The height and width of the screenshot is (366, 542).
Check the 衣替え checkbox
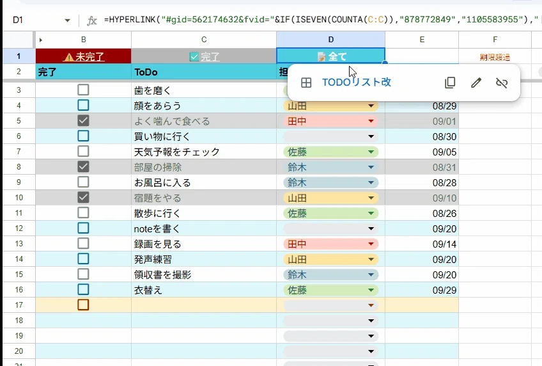click(83, 290)
